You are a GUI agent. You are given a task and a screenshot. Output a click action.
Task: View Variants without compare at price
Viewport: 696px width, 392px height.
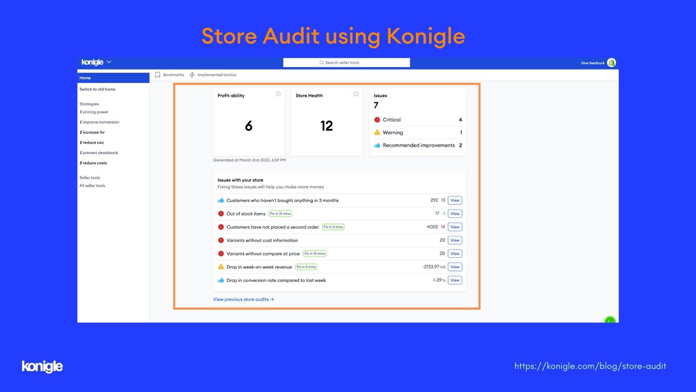point(455,253)
